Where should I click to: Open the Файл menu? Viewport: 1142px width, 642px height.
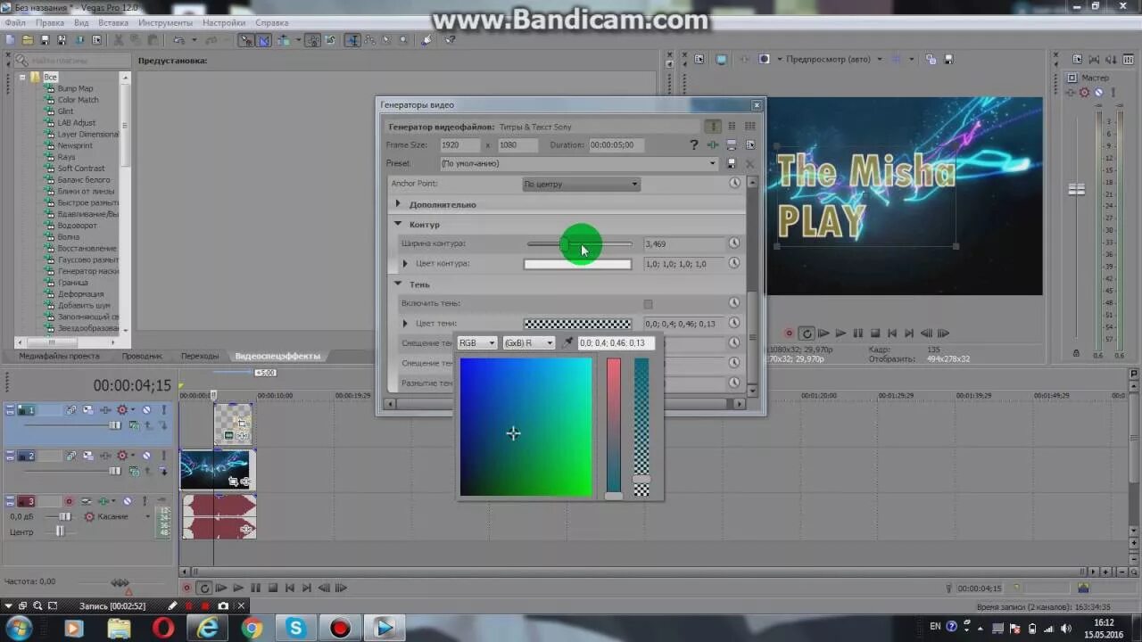pos(14,22)
